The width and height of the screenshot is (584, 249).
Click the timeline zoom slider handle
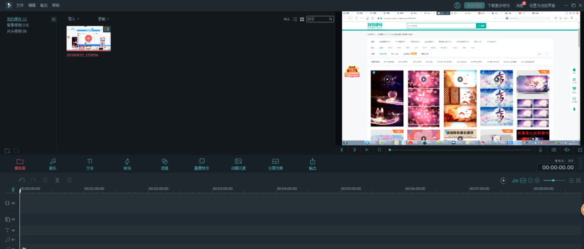[x=553, y=180]
